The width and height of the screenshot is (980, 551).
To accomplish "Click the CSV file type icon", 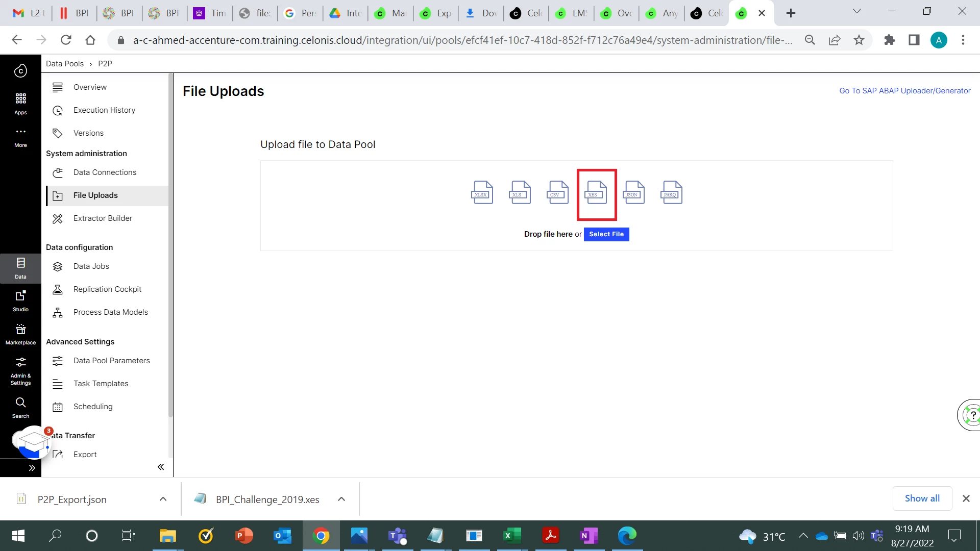I will (x=557, y=193).
